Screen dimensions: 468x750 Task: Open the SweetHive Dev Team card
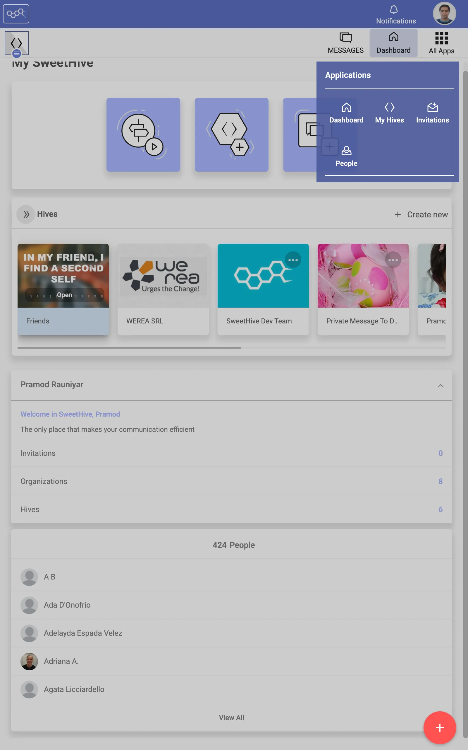(263, 289)
